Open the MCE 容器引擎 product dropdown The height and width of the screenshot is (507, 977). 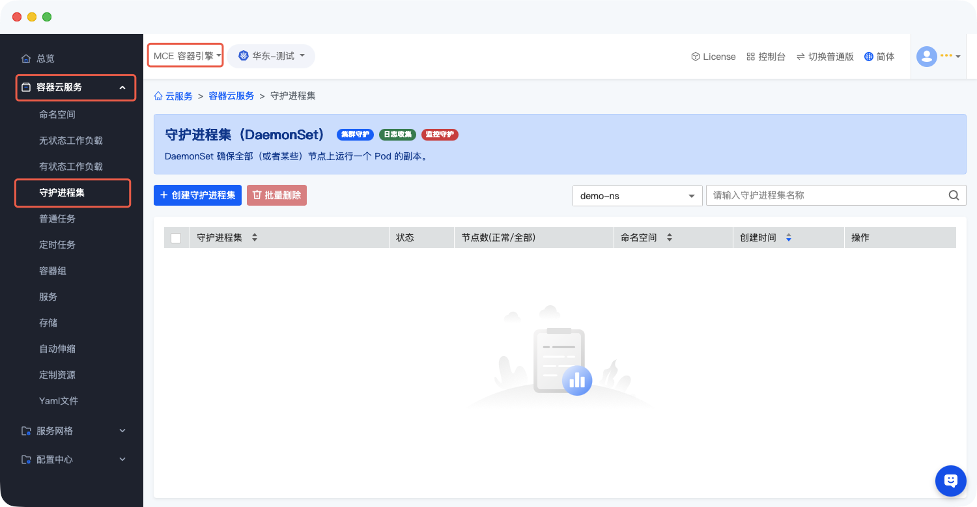coord(186,56)
